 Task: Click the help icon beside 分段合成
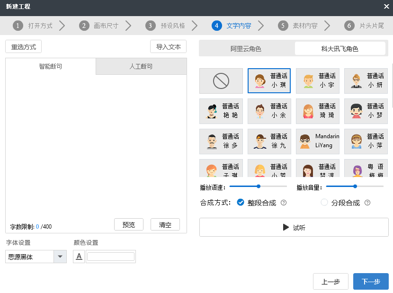point(367,203)
